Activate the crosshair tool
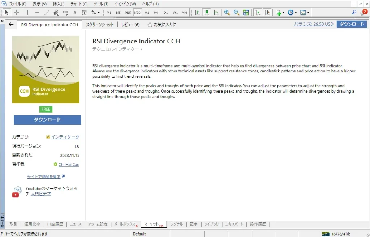This screenshot has height=237, width=370. [16, 13]
